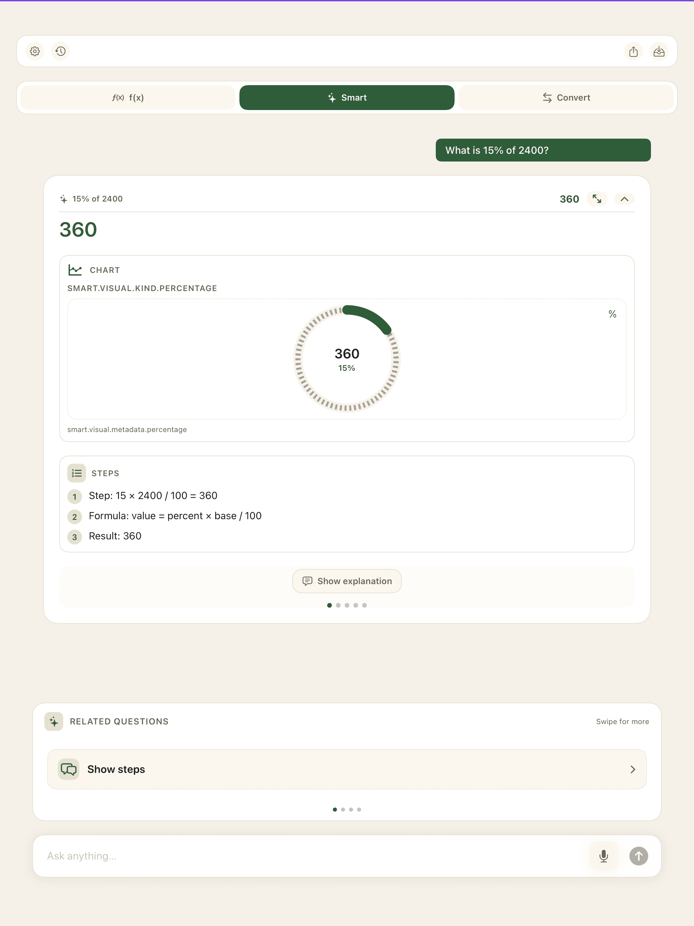694x926 pixels.
Task: Click the Steps list icon
Action: [77, 473]
